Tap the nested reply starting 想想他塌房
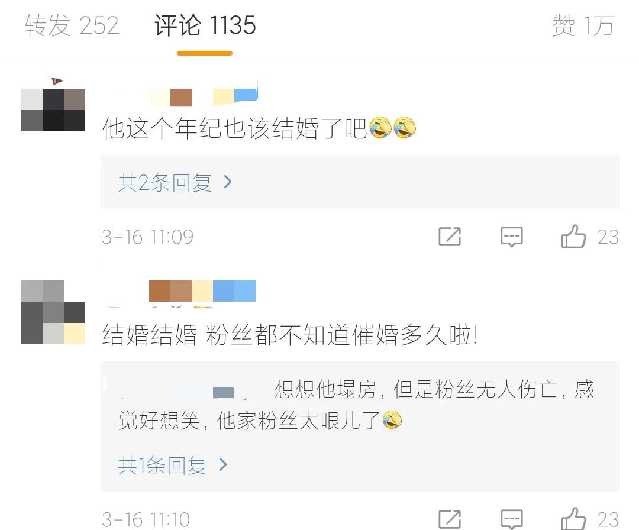The height and width of the screenshot is (530, 639). (x=356, y=405)
